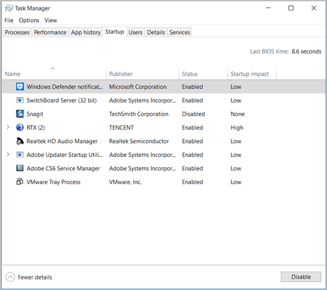The width and height of the screenshot is (327, 290).
Task: Open the Options menu
Action: 29,20
